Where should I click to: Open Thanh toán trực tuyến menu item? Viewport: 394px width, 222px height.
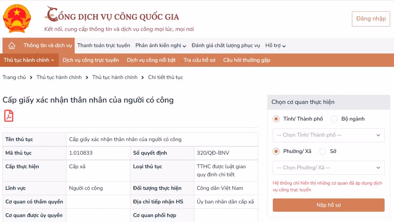tap(104, 45)
